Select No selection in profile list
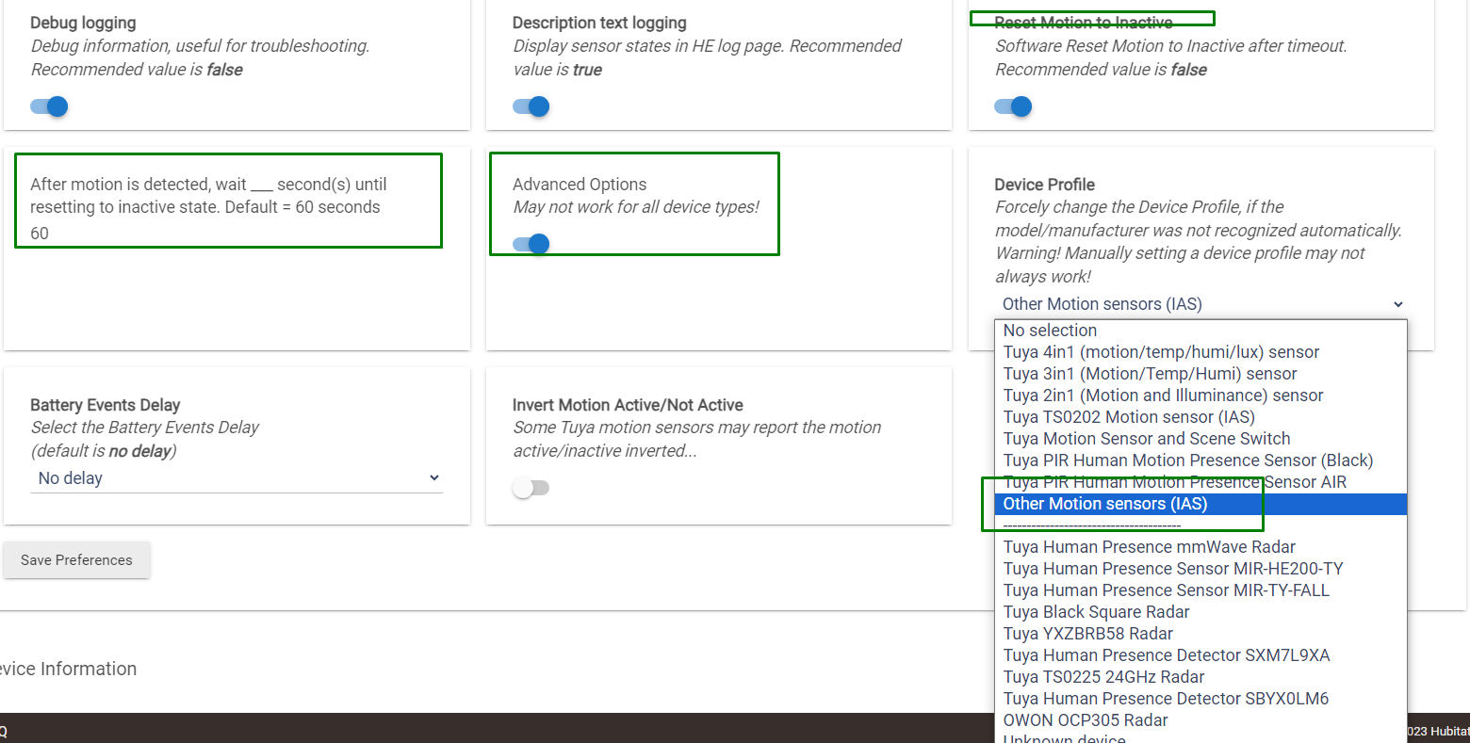The image size is (1470, 743). [x=1200, y=331]
